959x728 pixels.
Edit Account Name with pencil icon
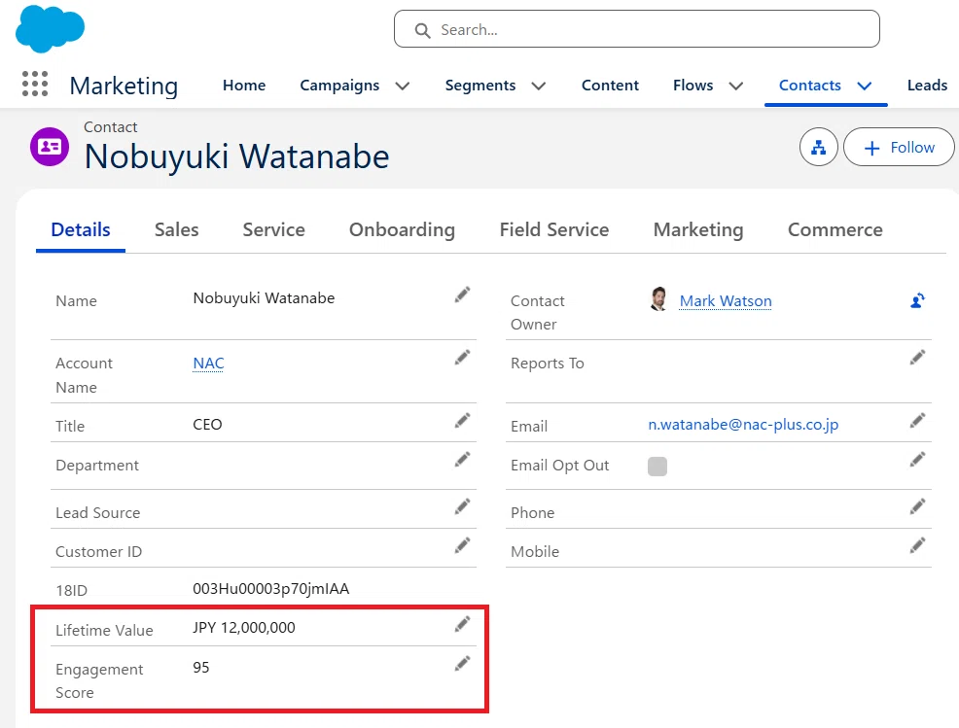[462, 357]
